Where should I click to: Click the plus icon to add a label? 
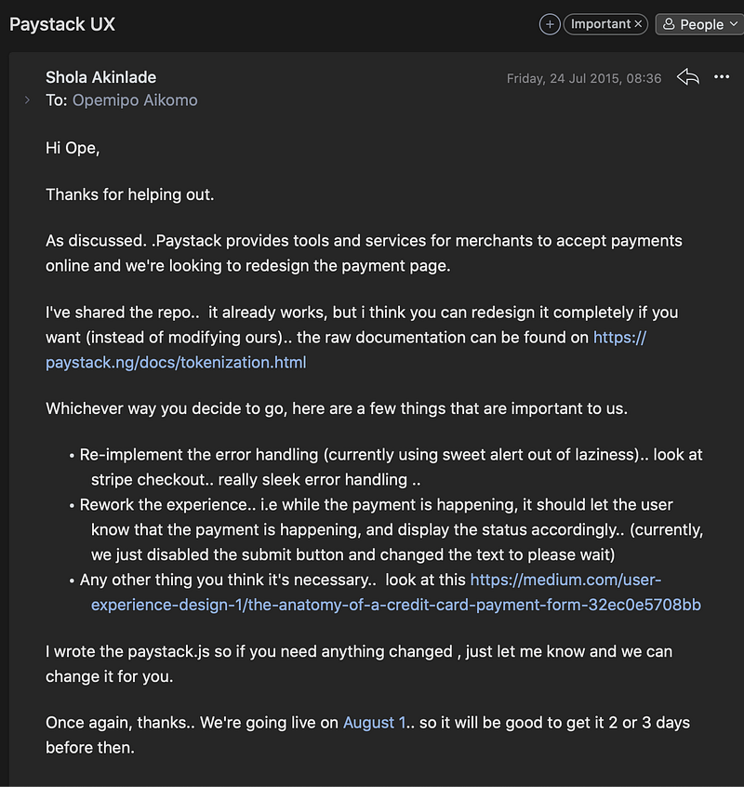pos(550,24)
